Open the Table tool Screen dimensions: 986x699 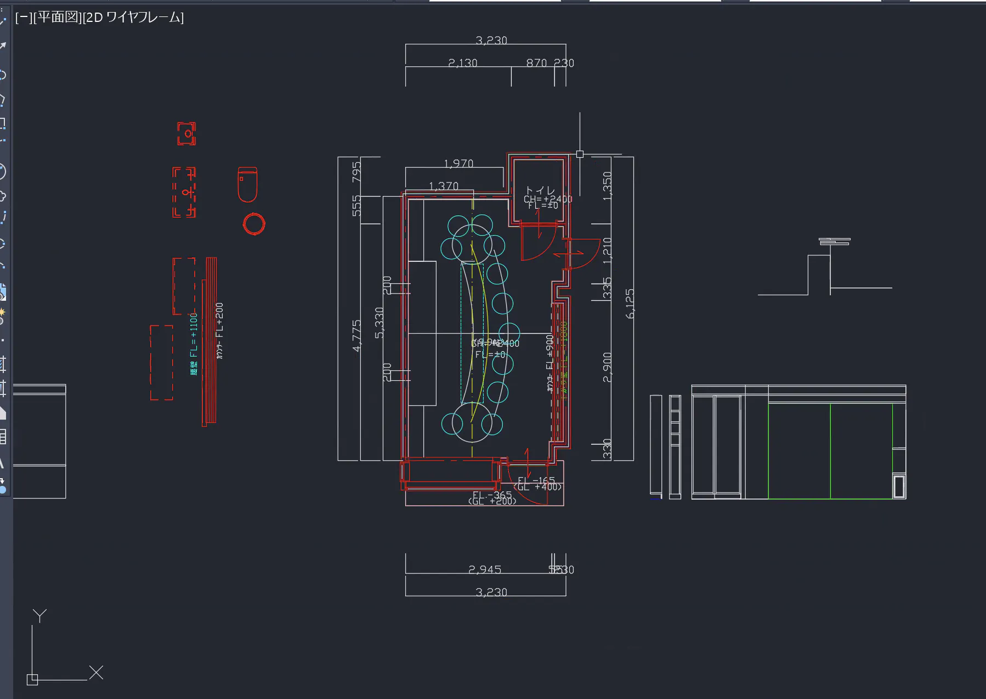click(x=3, y=437)
